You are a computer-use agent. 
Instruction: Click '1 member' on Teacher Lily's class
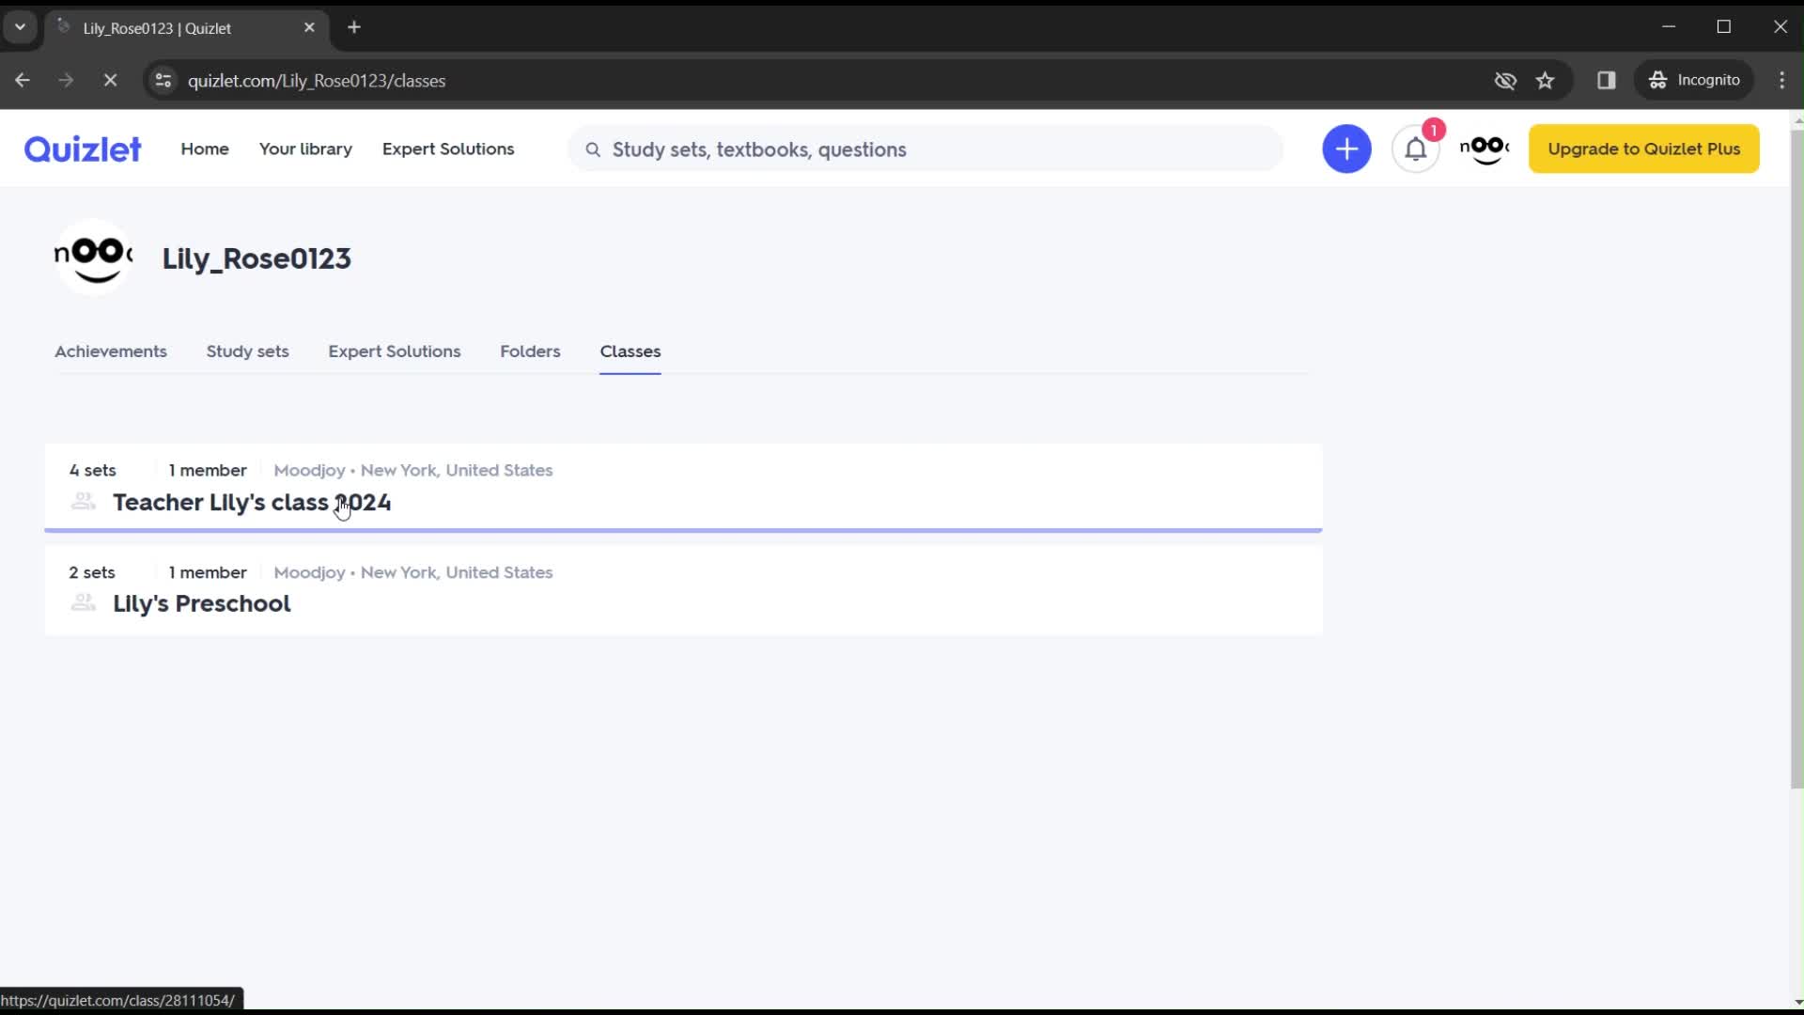coord(208,470)
